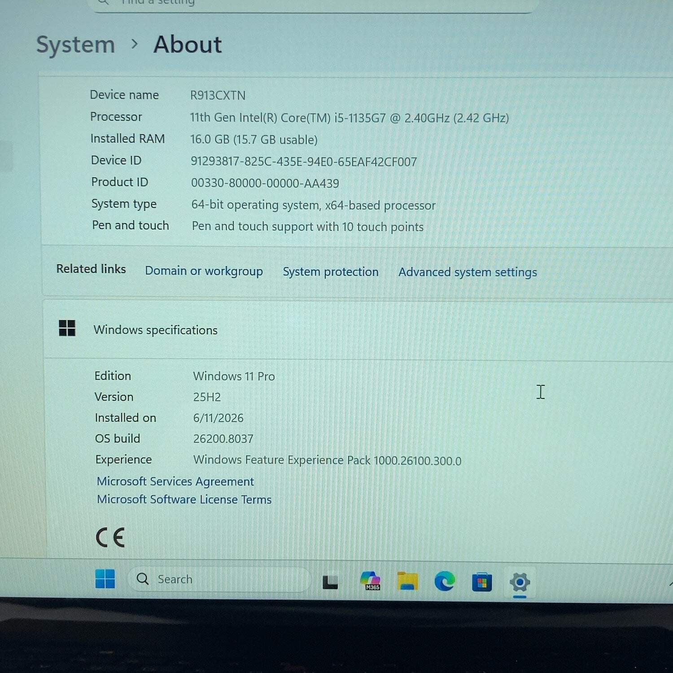Screen dimensions: 673x673
Task: Click the Product ID value 00330-80000-00000-AA439
Action: (x=265, y=183)
